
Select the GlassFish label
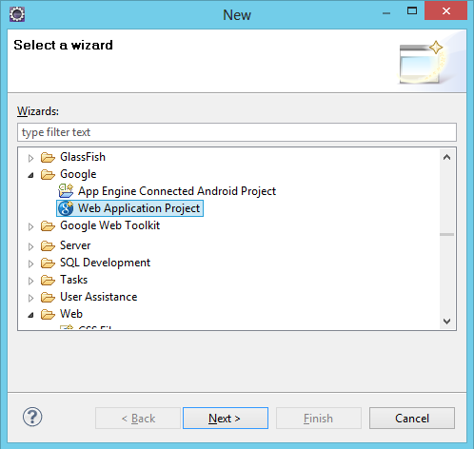click(x=83, y=157)
